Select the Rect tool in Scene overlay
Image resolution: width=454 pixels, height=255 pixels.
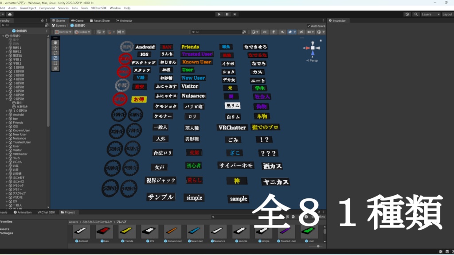coord(55,63)
